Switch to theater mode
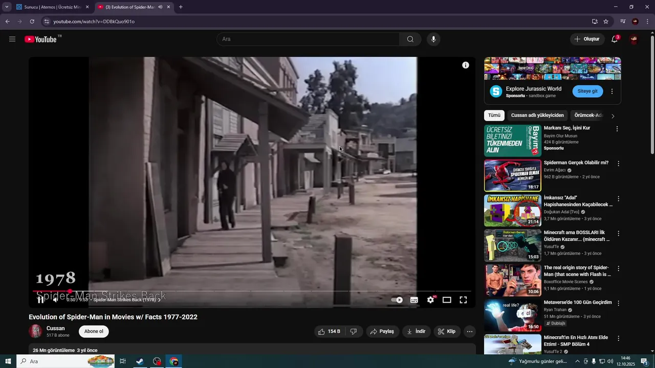The image size is (655, 368). click(x=447, y=300)
